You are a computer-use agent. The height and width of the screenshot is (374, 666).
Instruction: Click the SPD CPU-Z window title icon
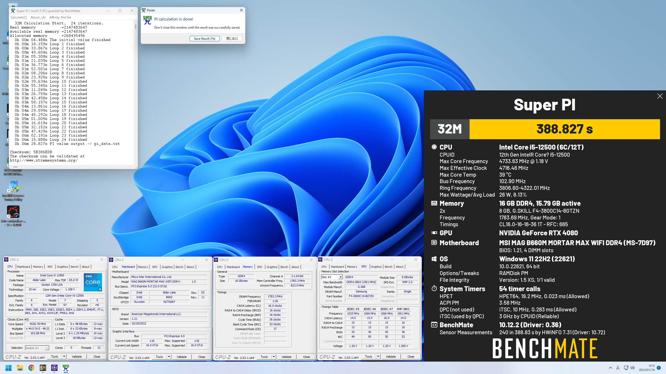point(321,259)
